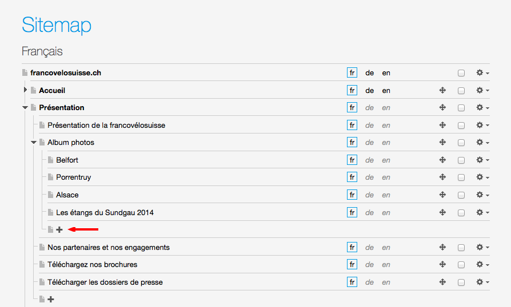The image size is (511, 307).
Task: Open the gear menu for Présentation row
Action: 482,108
